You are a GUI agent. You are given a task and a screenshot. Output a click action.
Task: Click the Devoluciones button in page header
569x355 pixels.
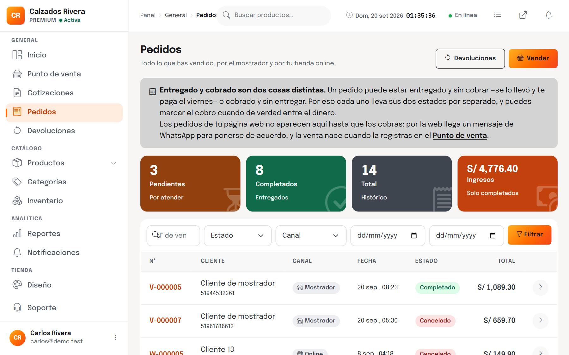pyautogui.click(x=470, y=58)
